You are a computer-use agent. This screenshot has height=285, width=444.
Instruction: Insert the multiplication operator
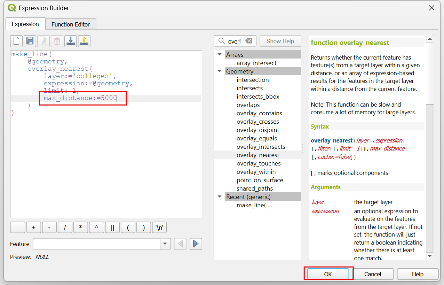pyautogui.click(x=81, y=228)
